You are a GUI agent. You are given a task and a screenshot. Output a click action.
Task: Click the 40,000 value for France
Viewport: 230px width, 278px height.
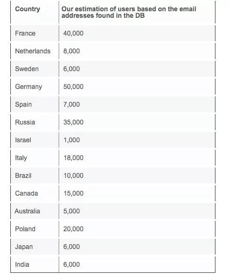73,33
